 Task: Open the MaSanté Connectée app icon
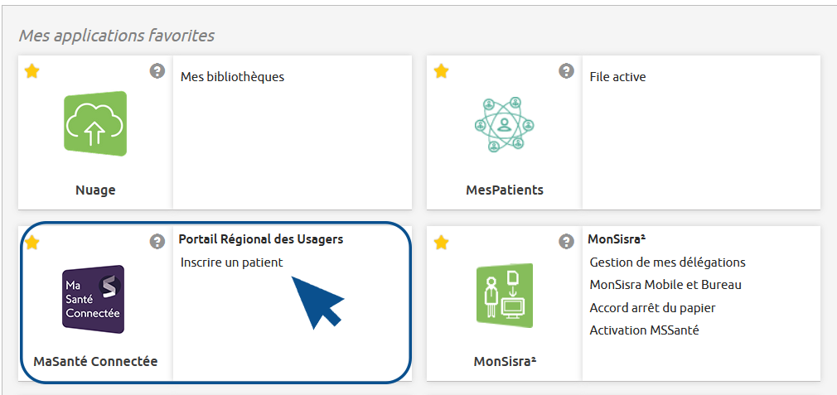pyautogui.click(x=94, y=299)
